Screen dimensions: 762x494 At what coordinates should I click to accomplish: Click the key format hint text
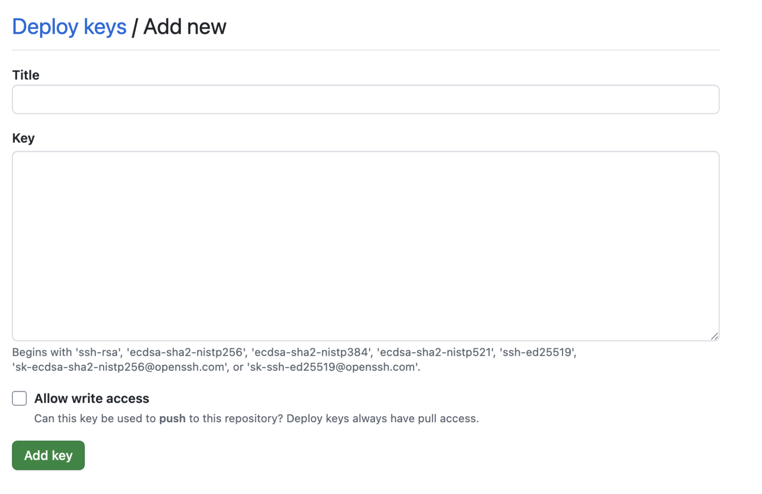click(294, 352)
